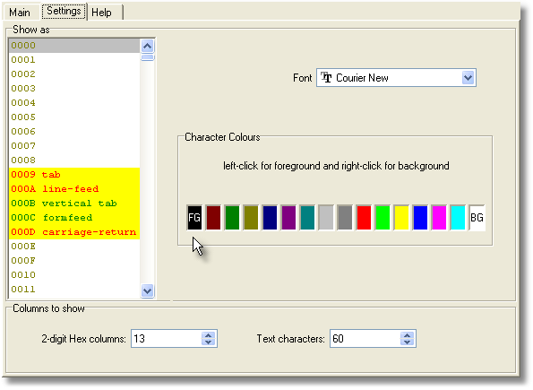Viewport: 533px width, 390px height.
Task: Select the 0007 row
Action: point(74,145)
